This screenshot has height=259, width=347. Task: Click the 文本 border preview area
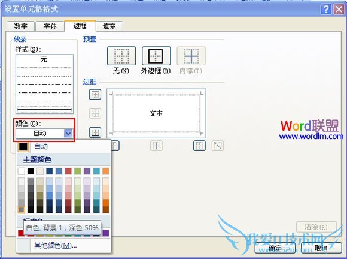[156, 113]
